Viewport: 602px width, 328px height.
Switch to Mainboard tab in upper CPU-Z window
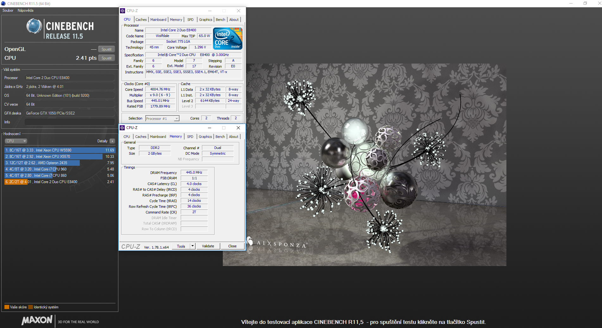click(158, 20)
